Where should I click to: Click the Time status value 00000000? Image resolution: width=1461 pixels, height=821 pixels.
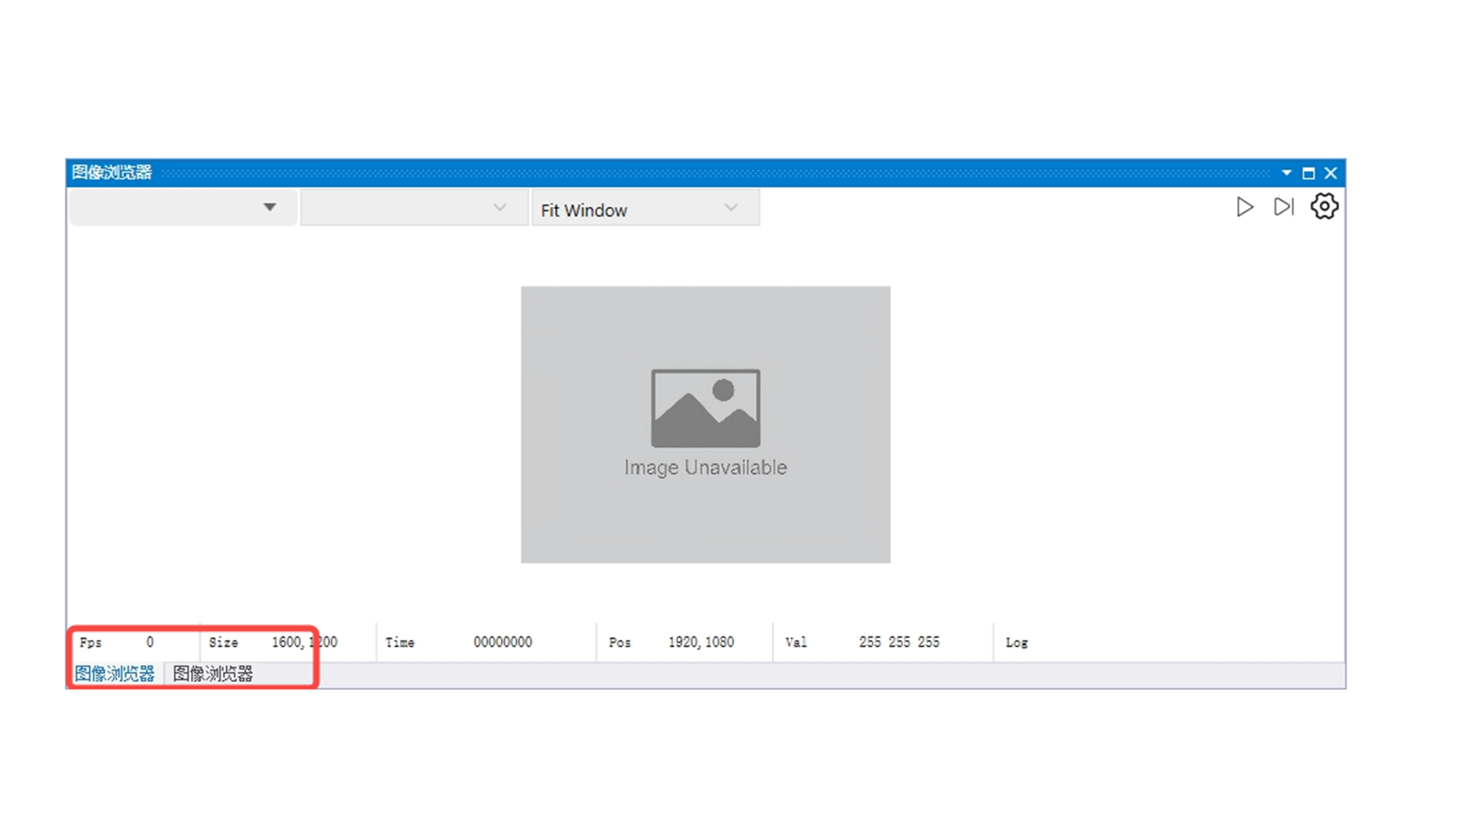[502, 642]
